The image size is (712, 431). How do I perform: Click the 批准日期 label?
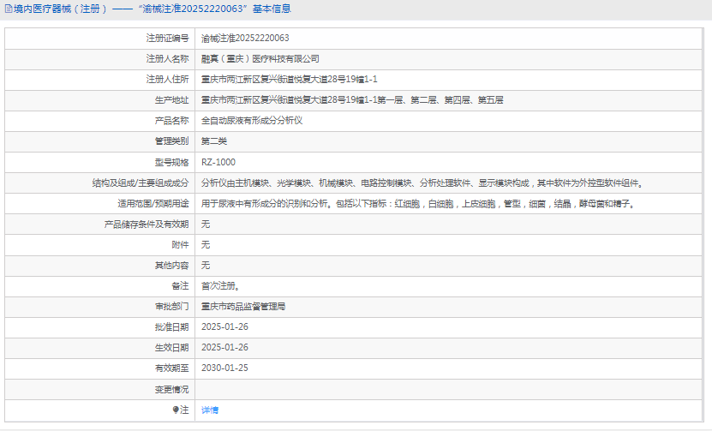[x=171, y=327]
